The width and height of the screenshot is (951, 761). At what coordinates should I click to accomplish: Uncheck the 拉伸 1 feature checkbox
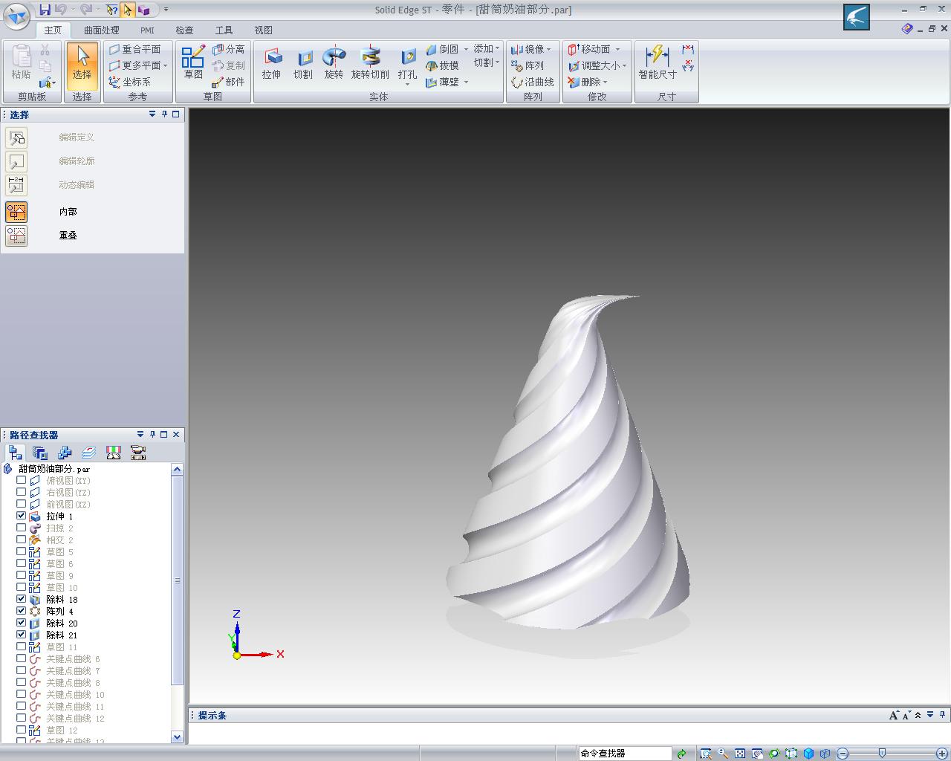tap(22, 516)
